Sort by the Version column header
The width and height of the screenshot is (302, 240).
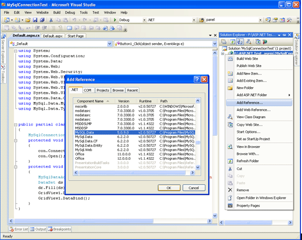(126, 101)
